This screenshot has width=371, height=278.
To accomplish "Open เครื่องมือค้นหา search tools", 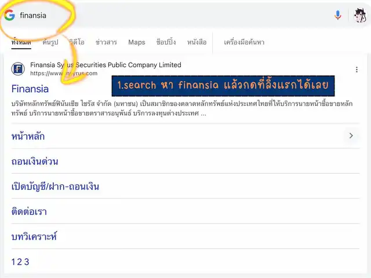I will (244, 42).
